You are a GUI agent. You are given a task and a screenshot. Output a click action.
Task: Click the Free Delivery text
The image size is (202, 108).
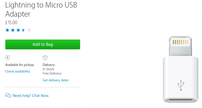pos(52,73)
